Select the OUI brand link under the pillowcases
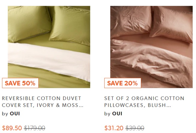196x133 pixels. 117,114
